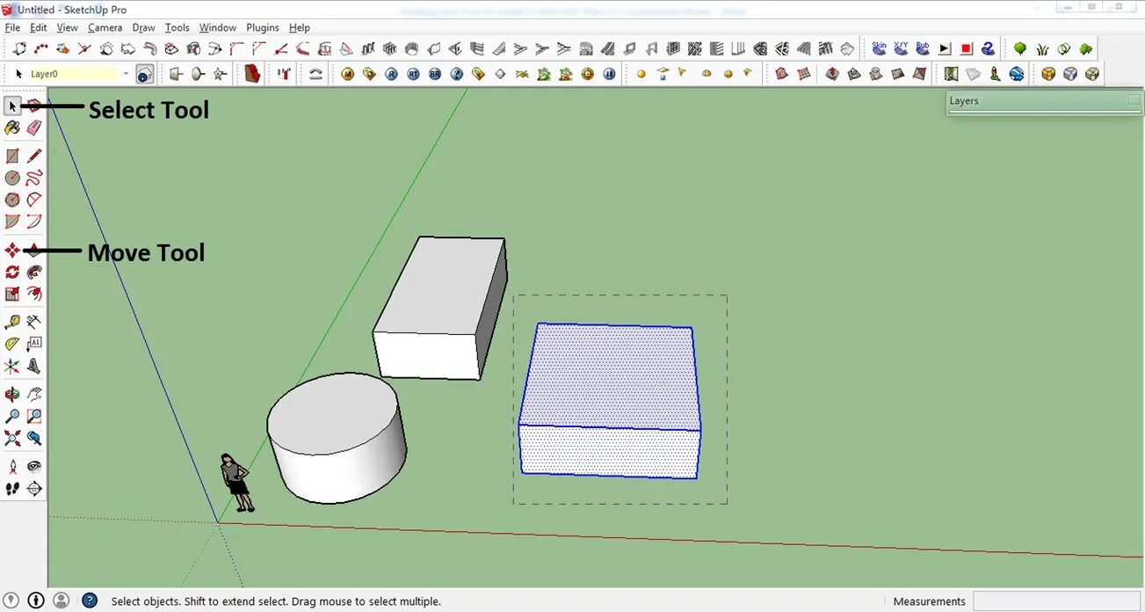
Task: Click the round M plugin icon
Action: [348, 74]
